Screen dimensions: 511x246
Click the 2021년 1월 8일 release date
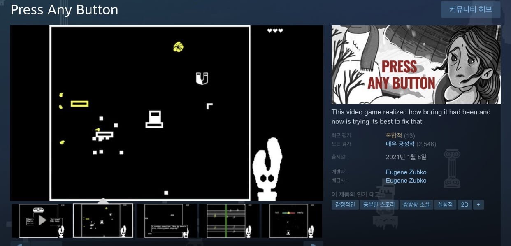[406, 157]
